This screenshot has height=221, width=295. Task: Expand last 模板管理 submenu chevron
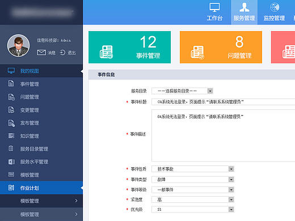(76, 214)
